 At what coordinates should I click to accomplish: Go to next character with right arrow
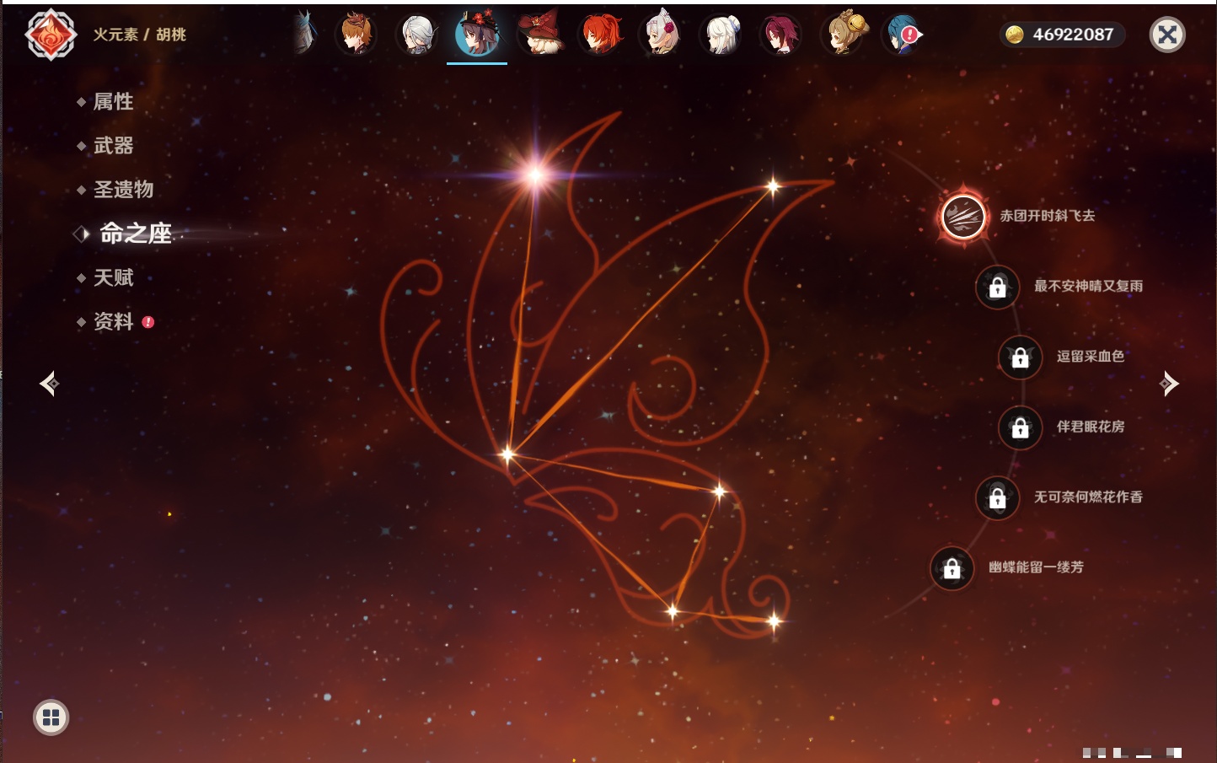point(1169,384)
